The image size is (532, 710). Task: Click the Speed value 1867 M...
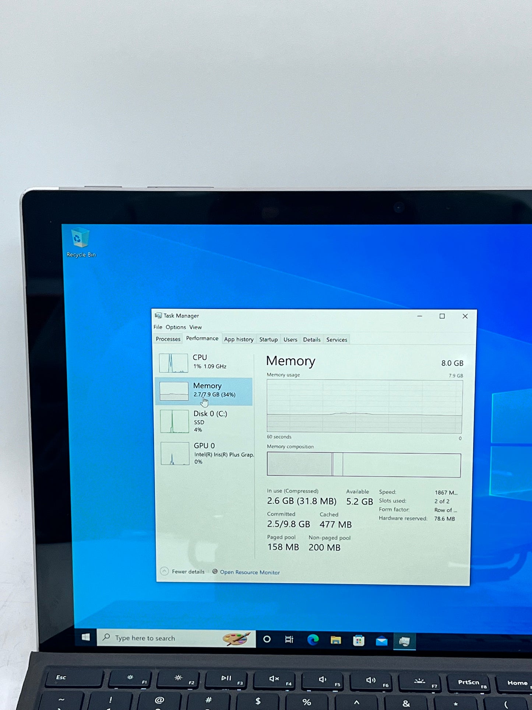tap(446, 492)
